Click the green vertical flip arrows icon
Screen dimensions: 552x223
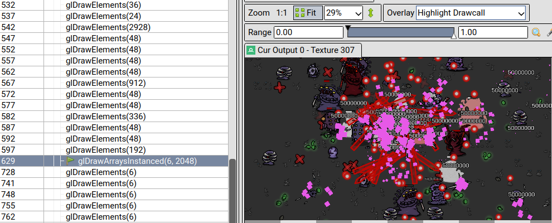pyautogui.click(x=370, y=13)
